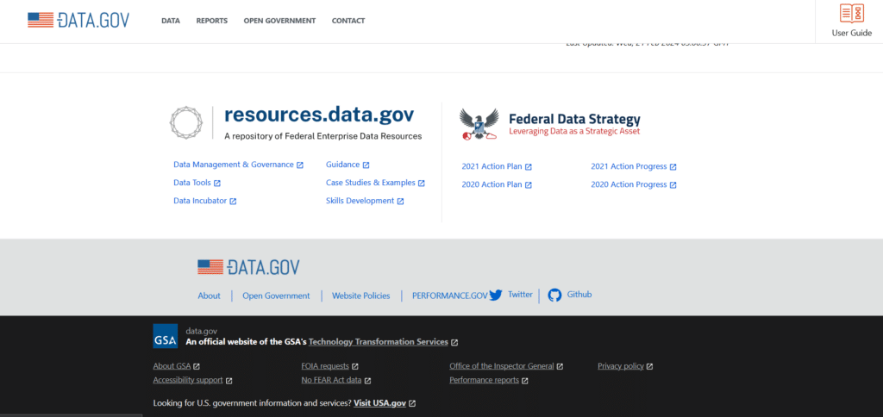Click the GSA square logo
This screenshot has width=883, height=417.
point(165,336)
